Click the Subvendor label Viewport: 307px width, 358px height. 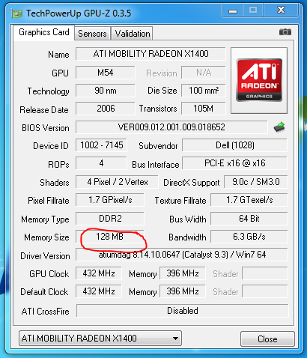tap(158, 146)
